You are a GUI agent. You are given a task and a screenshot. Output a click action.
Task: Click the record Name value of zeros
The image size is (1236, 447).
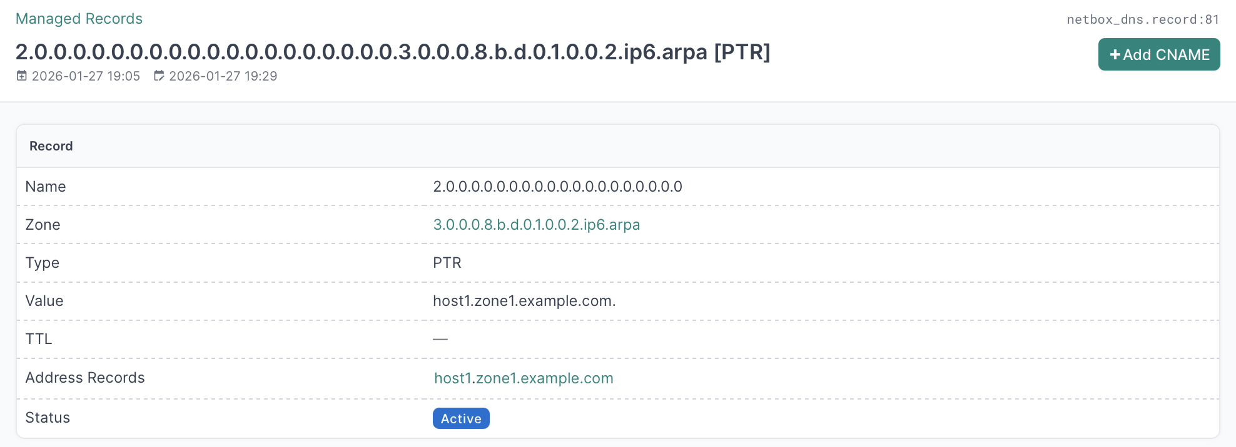coord(557,187)
